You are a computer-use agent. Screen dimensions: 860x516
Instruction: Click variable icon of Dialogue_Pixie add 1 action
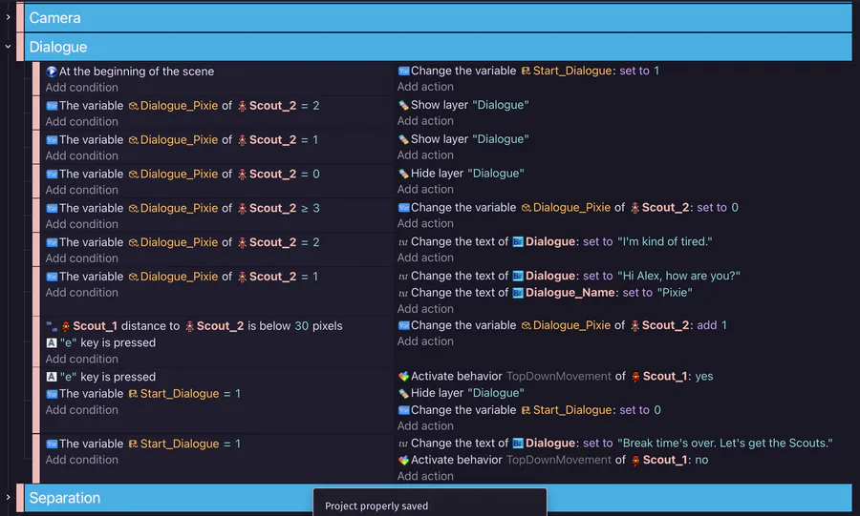(x=403, y=325)
